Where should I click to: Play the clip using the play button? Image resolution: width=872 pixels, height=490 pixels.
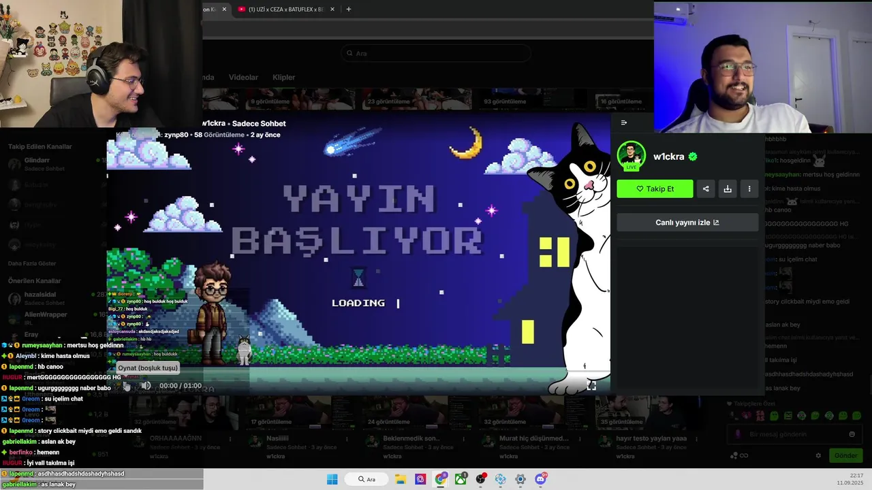127,386
